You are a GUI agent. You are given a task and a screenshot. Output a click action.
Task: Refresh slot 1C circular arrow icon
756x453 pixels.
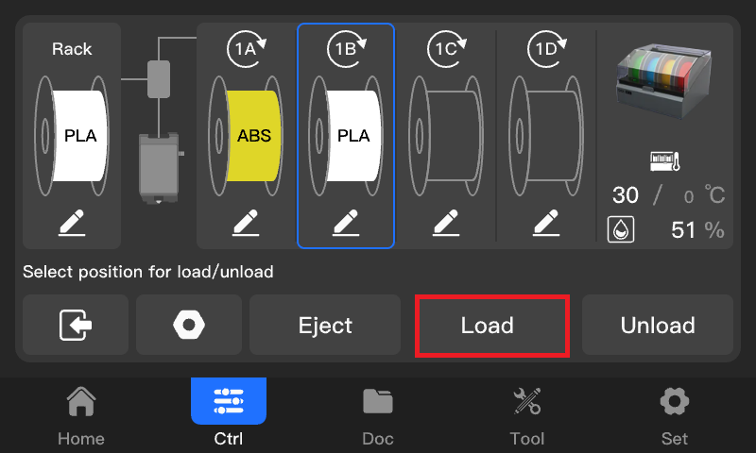click(447, 49)
